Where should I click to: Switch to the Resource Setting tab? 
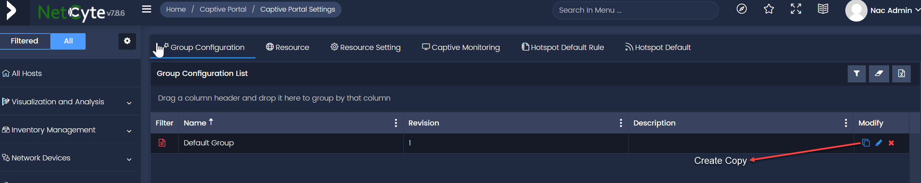(365, 48)
